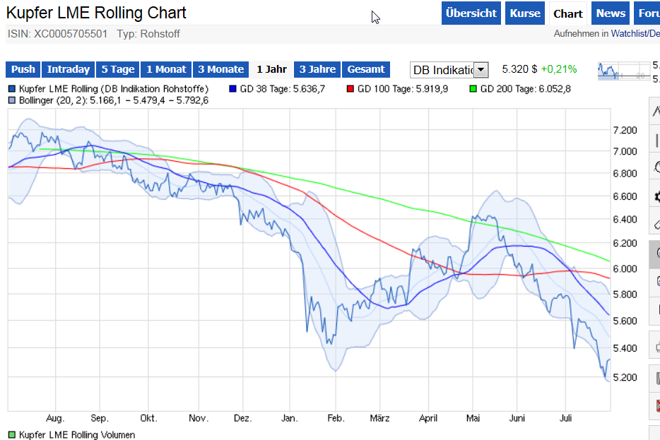Click the '5.400' y-axis price label
The image size is (660, 440).
(625, 348)
